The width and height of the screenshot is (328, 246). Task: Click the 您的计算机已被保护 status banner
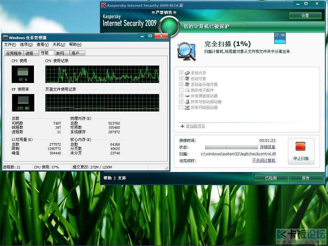(212, 27)
